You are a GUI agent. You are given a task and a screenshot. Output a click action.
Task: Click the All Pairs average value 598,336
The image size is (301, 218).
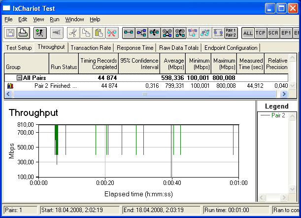click(172, 78)
